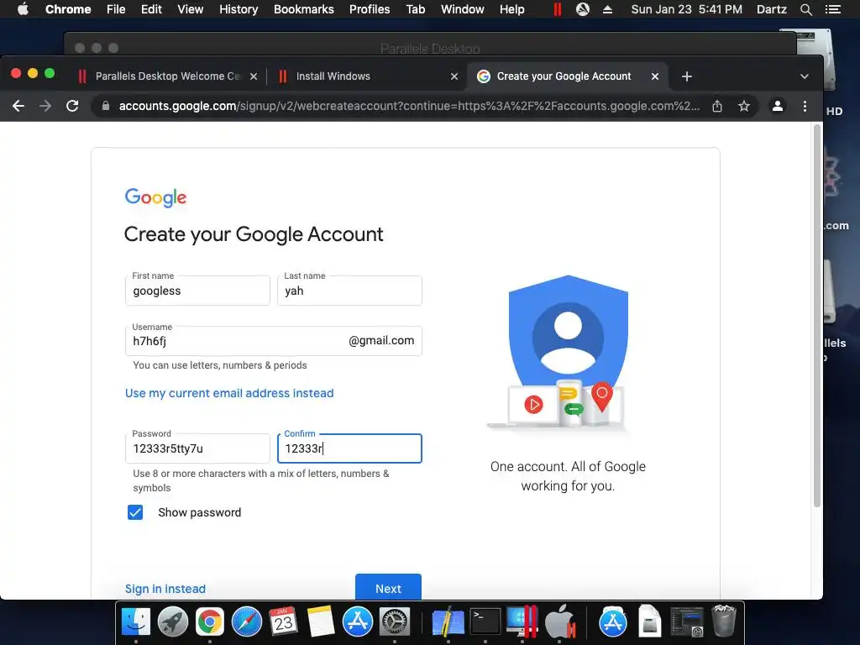This screenshot has height=645, width=860.
Task: Open a new tab with plus
Action: (x=687, y=76)
